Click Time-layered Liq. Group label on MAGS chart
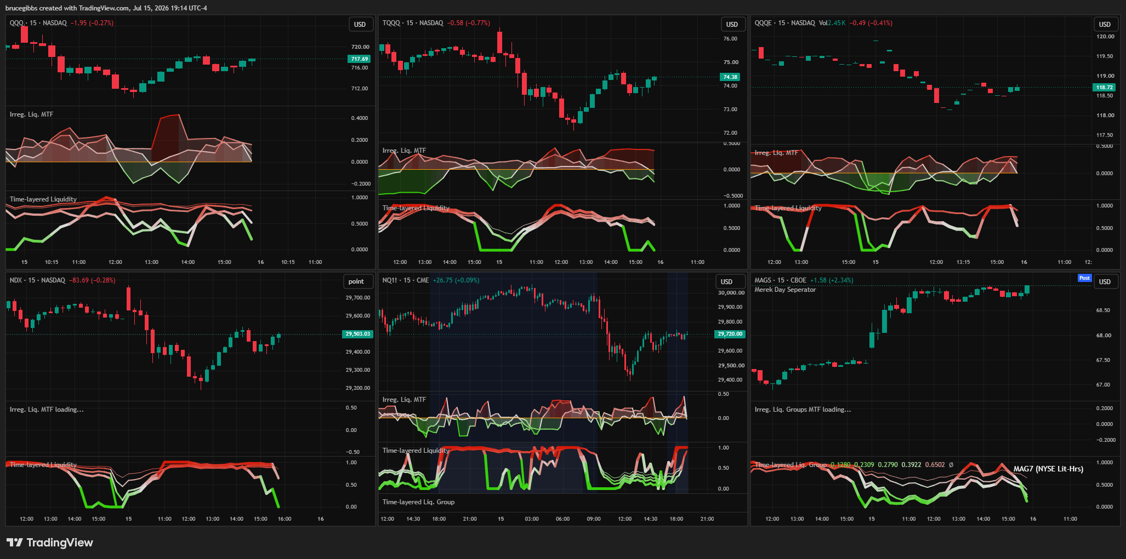Image resolution: width=1126 pixels, height=559 pixels. tap(791, 465)
